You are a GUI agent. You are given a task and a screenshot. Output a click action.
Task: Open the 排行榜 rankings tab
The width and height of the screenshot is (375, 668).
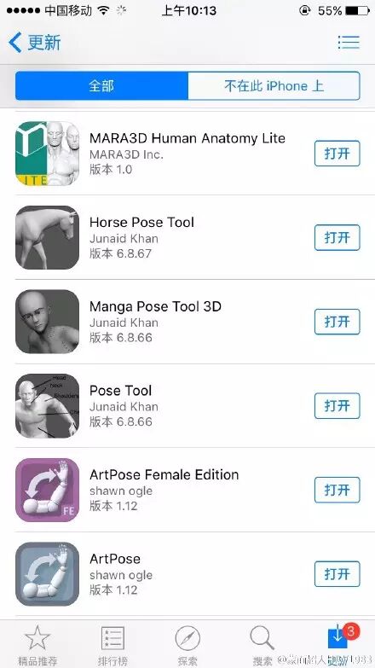(x=112, y=643)
